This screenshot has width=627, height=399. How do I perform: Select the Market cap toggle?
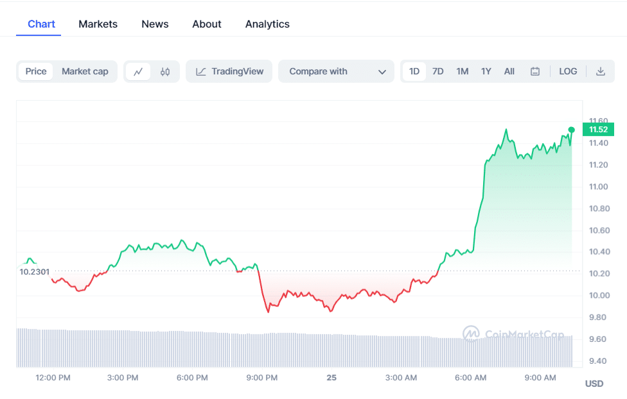pyautogui.click(x=85, y=71)
